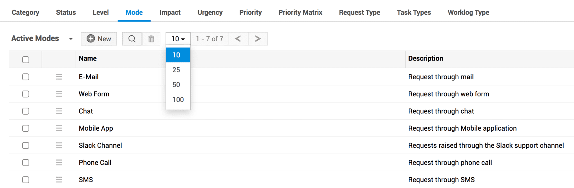Viewport: 574px width, 188px height.
Task: Click the search magnifier icon
Action: point(132,39)
